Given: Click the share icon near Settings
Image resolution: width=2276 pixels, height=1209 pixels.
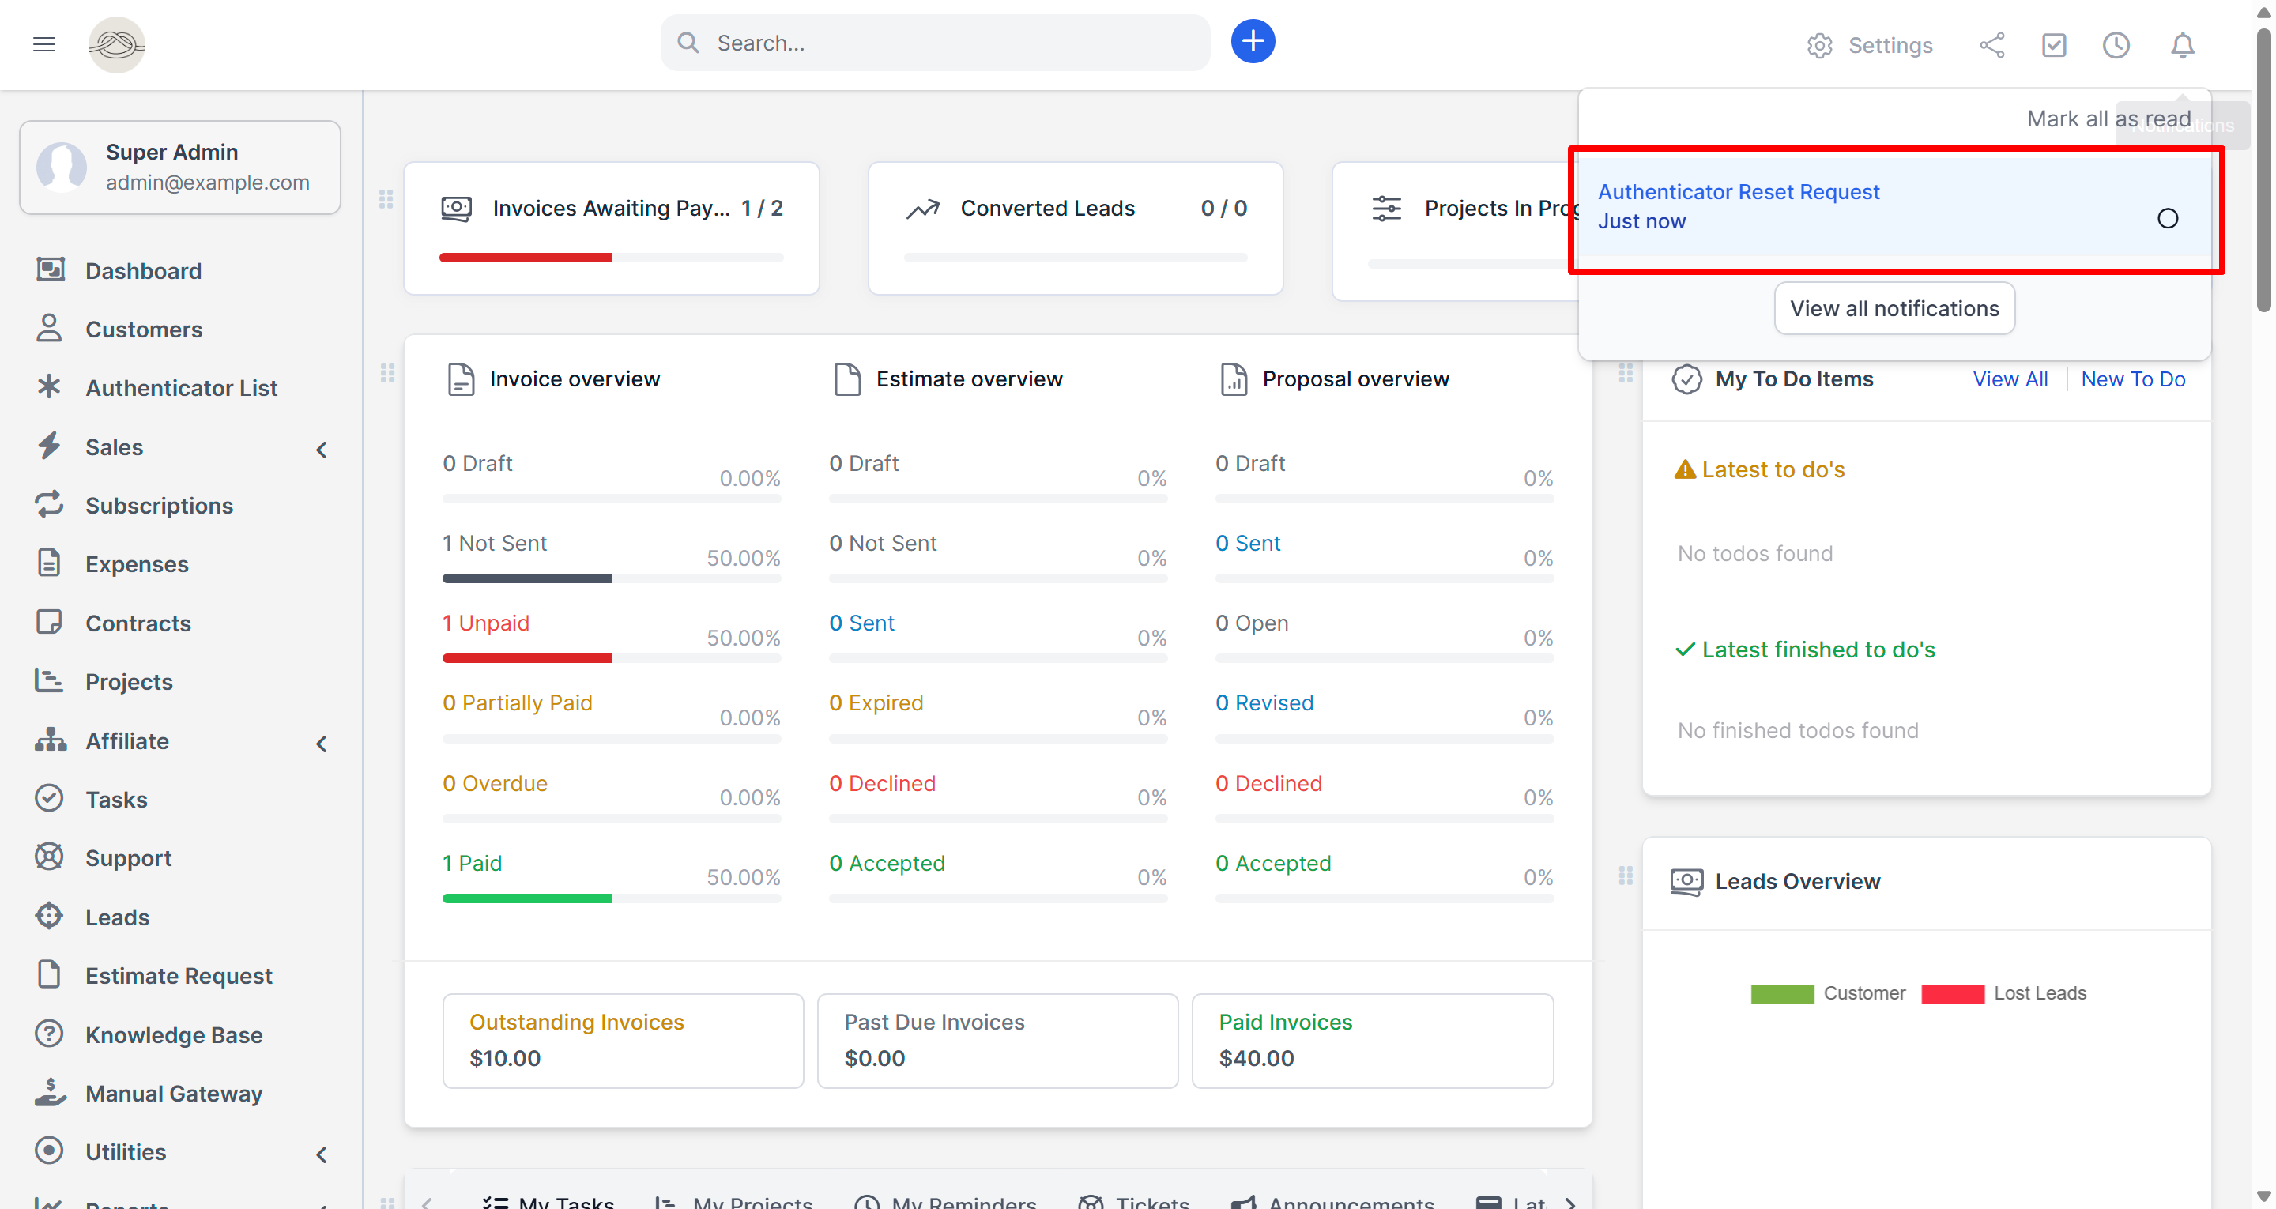Looking at the screenshot, I should click(1992, 45).
